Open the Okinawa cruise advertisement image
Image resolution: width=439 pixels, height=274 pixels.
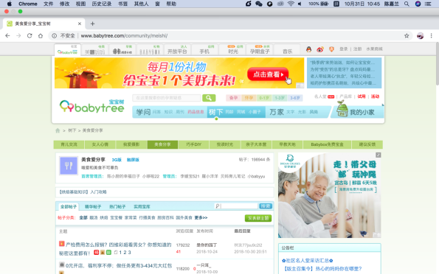pyautogui.click(x=330, y=195)
